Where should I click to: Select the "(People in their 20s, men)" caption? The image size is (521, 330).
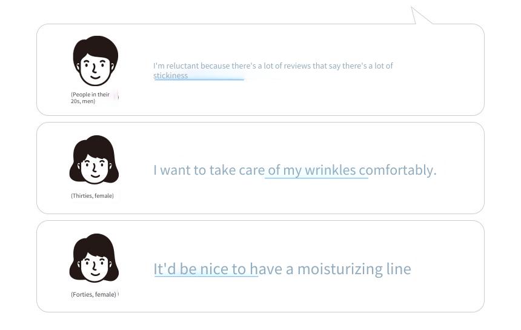(90, 98)
